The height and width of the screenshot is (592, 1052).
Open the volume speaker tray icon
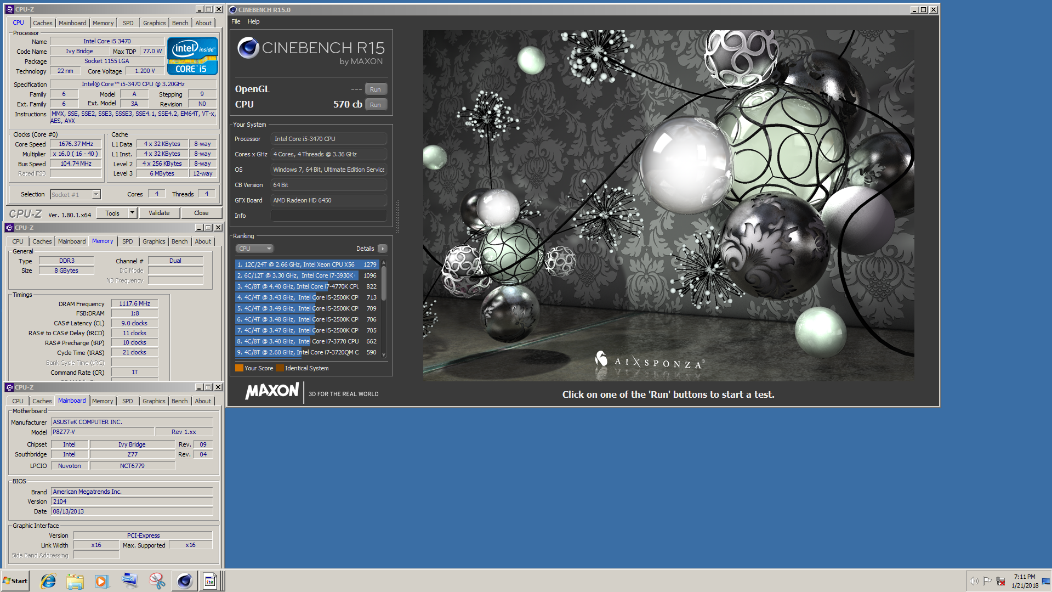coord(974,580)
